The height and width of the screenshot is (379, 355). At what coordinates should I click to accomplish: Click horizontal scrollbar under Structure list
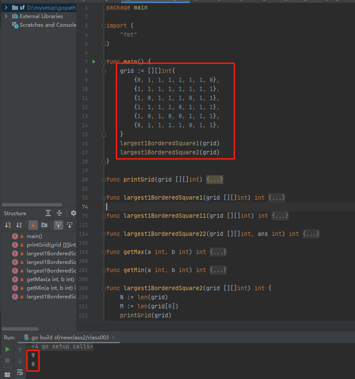[20, 329]
